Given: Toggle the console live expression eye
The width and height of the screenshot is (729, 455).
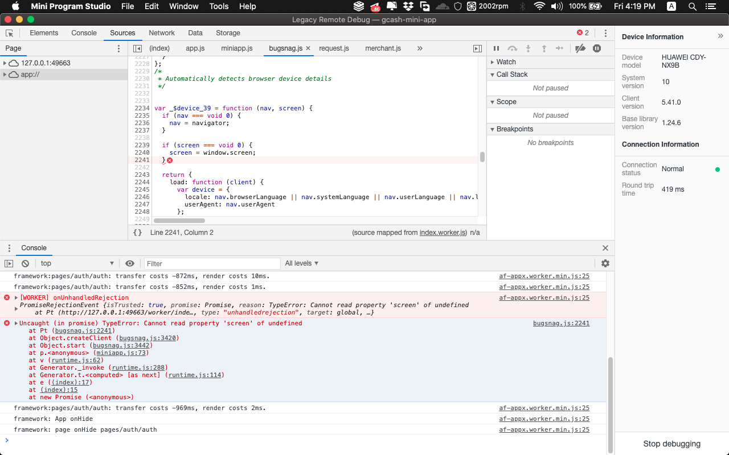Looking at the screenshot, I should coord(130,263).
